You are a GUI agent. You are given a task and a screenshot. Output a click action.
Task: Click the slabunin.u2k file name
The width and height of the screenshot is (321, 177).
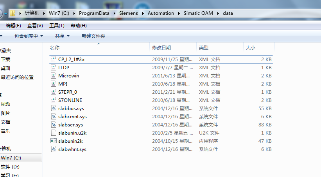pos(72,133)
